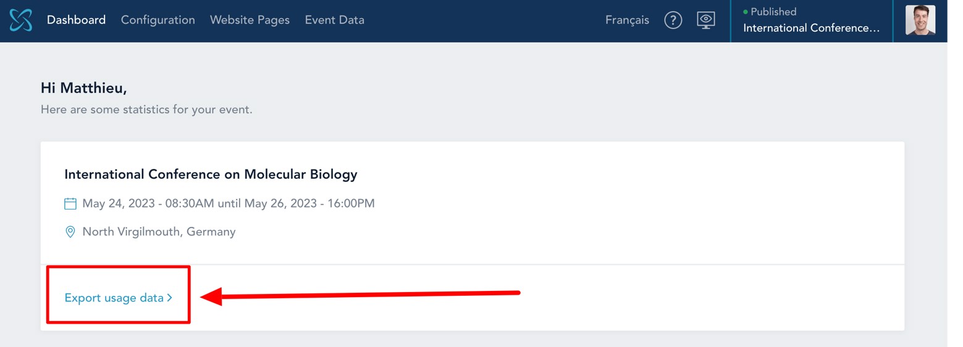The width and height of the screenshot is (963, 347).
Task: Switch language to Français
Action: click(x=627, y=20)
